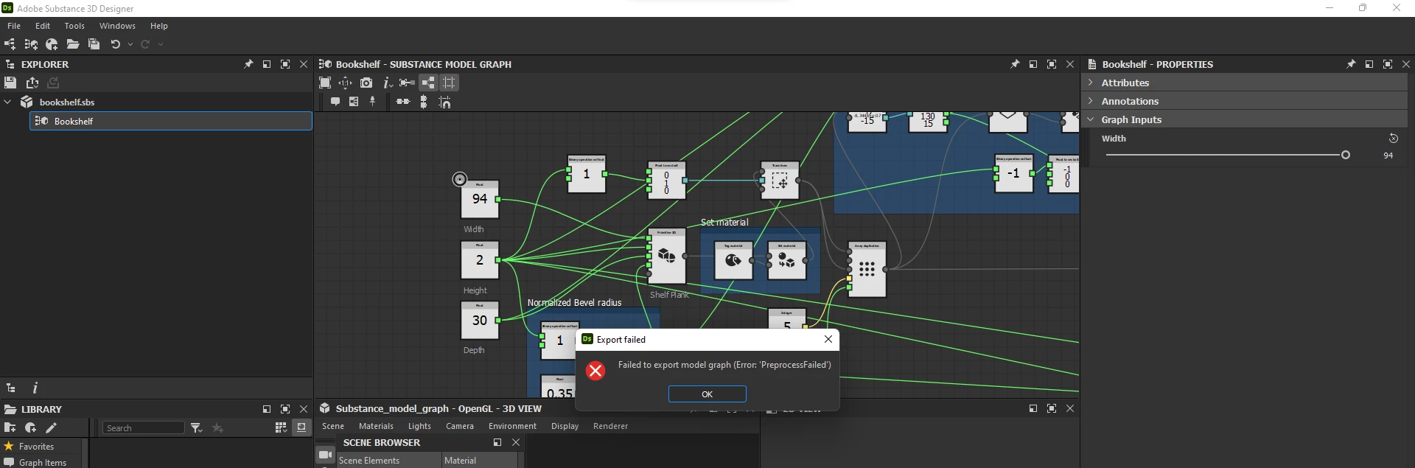Align selected nodes vertically
This screenshot has width=1415, height=468.
424,102
